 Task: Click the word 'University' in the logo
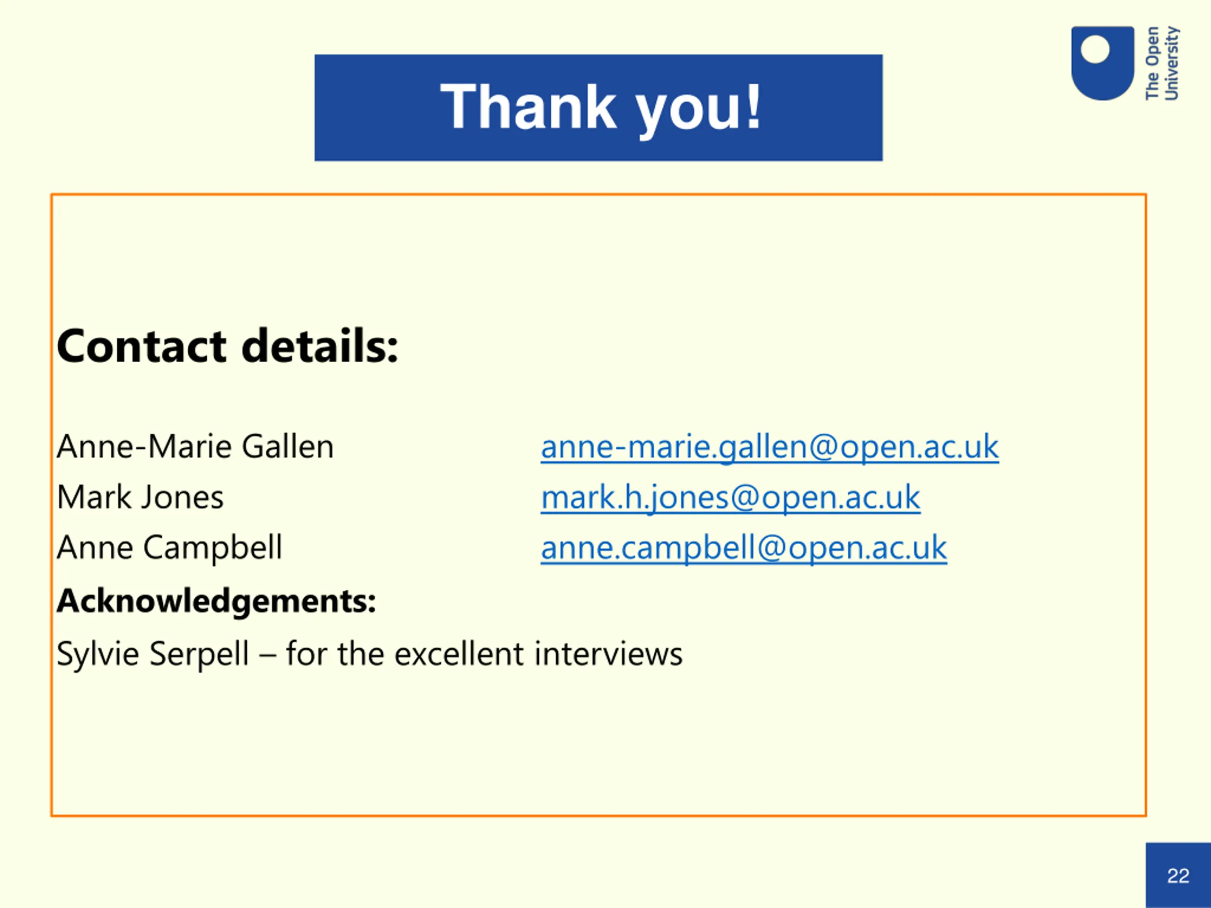pos(1172,63)
